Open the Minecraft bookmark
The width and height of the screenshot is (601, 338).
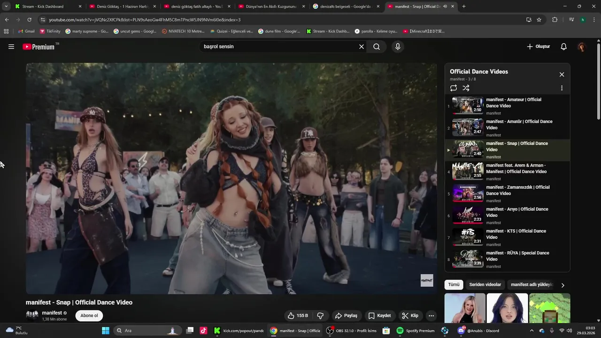(x=424, y=31)
